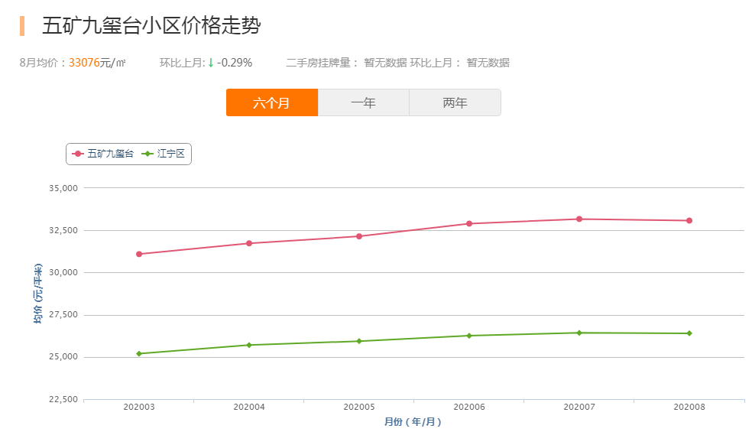The image size is (752, 432).
Task: Click the green down arrow icon
Action: [x=210, y=63]
